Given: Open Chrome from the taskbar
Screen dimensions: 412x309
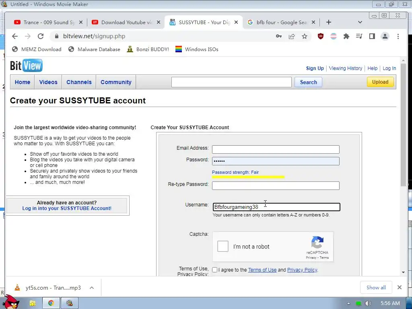Looking at the screenshot, I should 51,303.
